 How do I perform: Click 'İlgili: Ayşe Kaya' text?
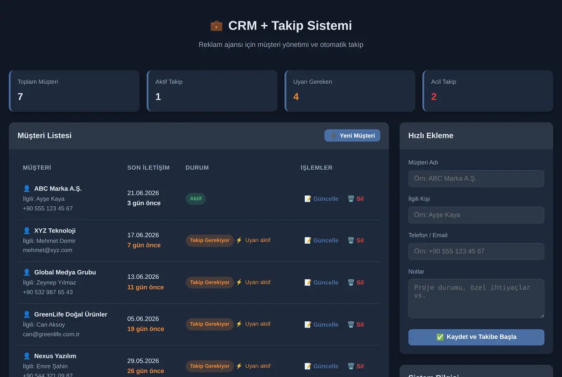pyautogui.click(x=44, y=199)
